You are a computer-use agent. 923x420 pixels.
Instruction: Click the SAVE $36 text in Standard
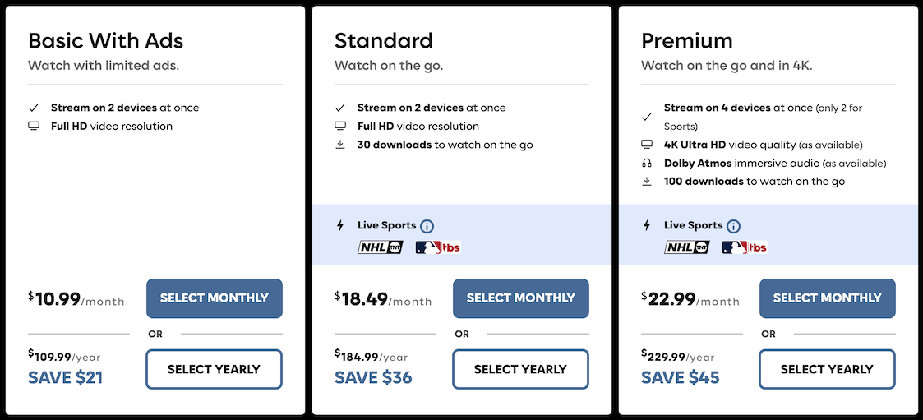[373, 378]
